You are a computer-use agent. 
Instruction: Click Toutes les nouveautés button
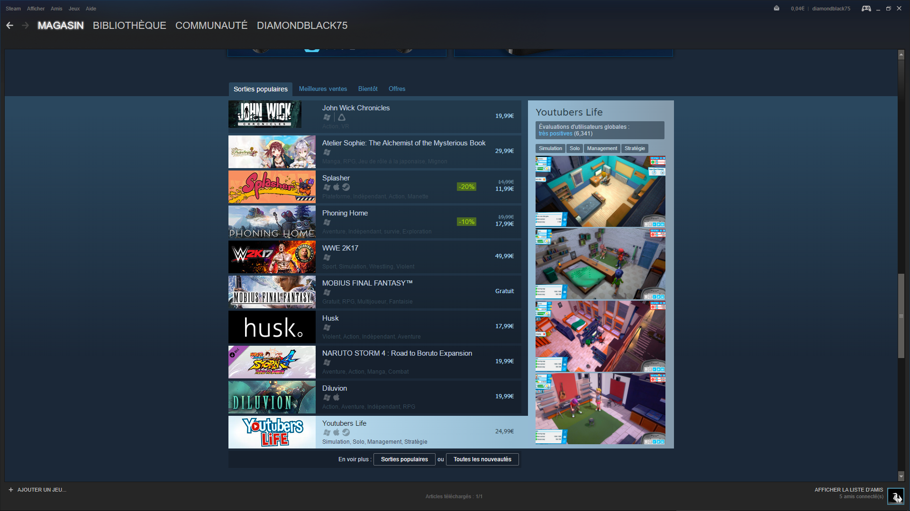click(482, 459)
